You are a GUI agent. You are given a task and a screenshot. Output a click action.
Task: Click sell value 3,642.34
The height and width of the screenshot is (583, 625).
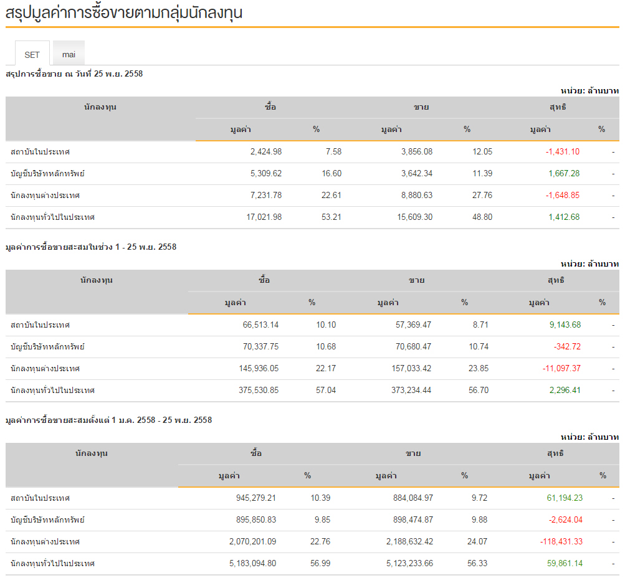pos(416,174)
